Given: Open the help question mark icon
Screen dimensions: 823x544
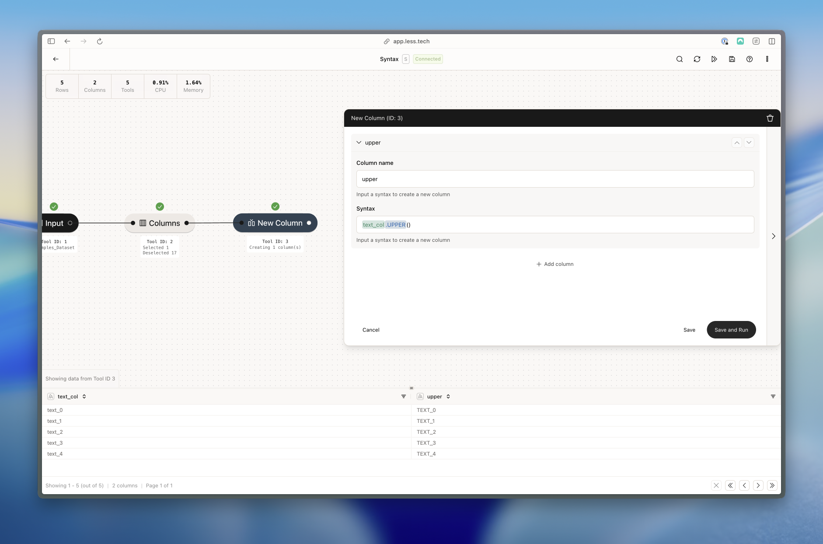Looking at the screenshot, I should tap(750, 59).
